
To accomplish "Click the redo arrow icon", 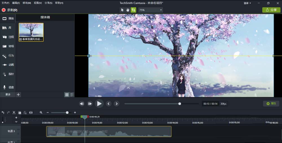I will point(8,113).
